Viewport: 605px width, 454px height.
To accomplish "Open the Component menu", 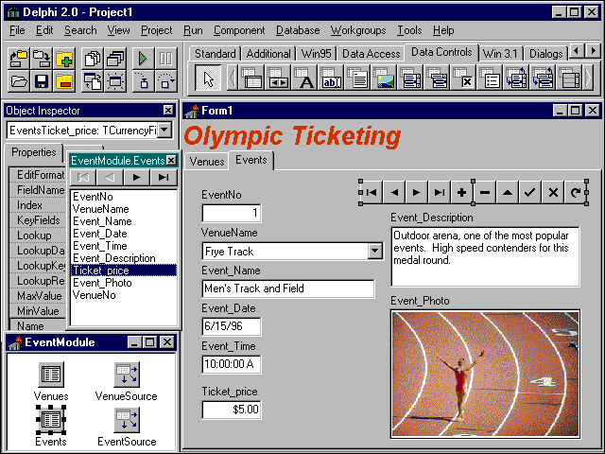I will click(238, 30).
